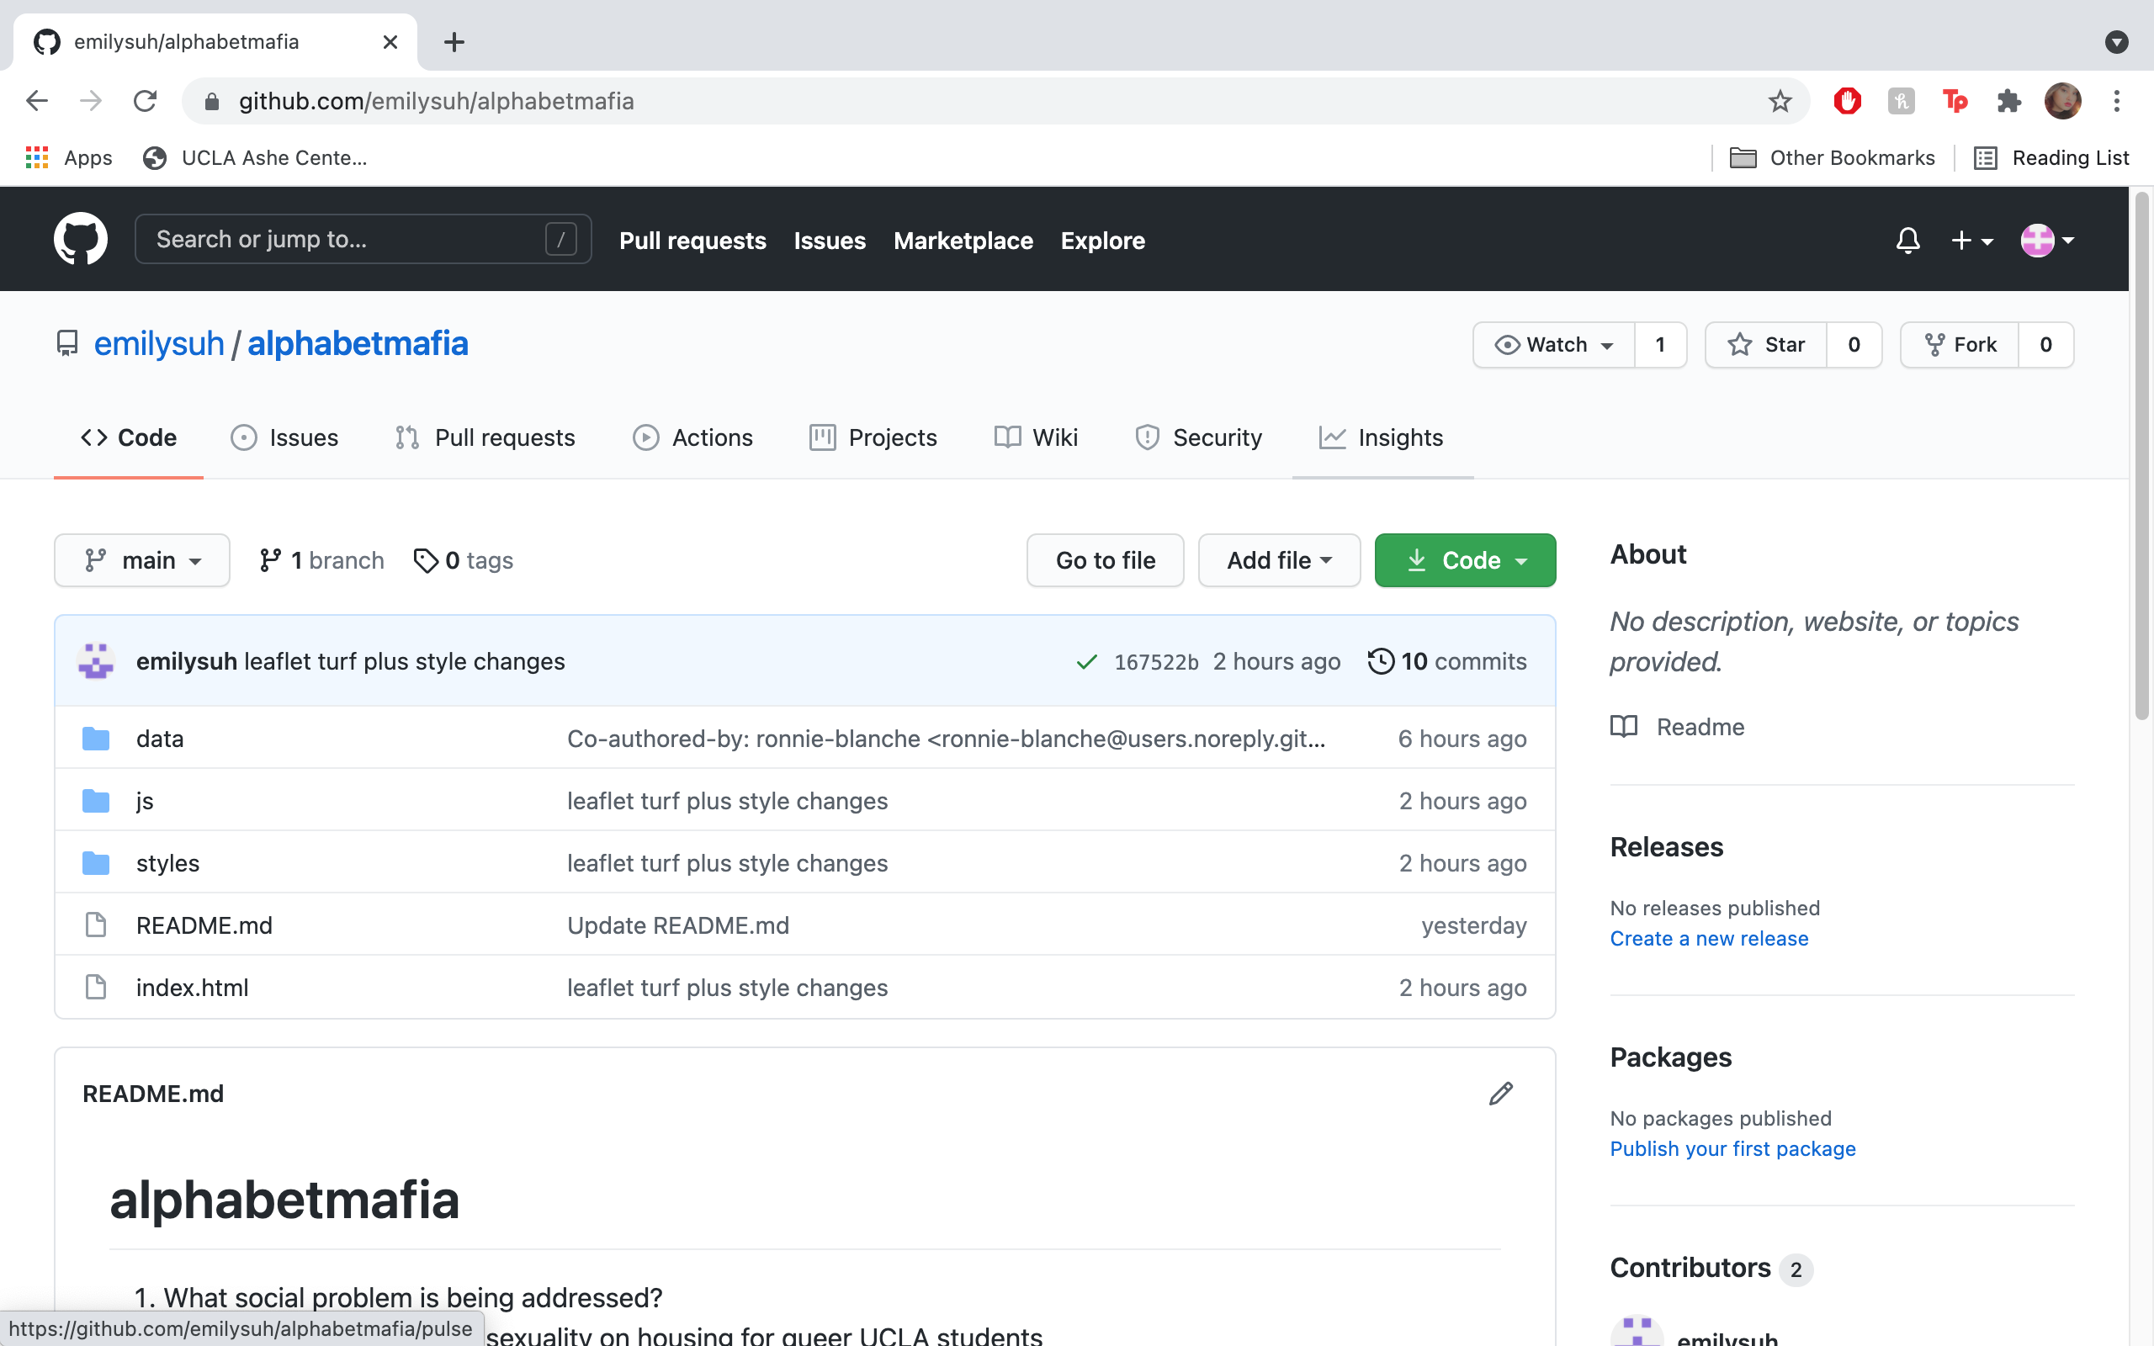
Task: Switch to Insights tab
Action: 1382,437
